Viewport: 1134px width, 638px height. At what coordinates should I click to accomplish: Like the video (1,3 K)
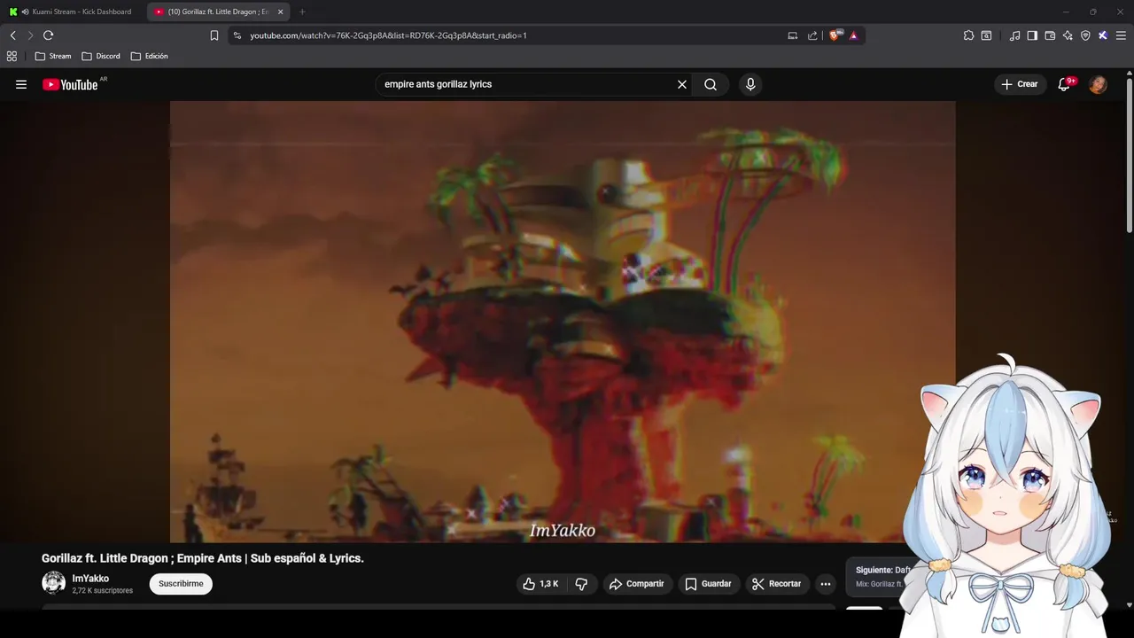pos(540,584)
